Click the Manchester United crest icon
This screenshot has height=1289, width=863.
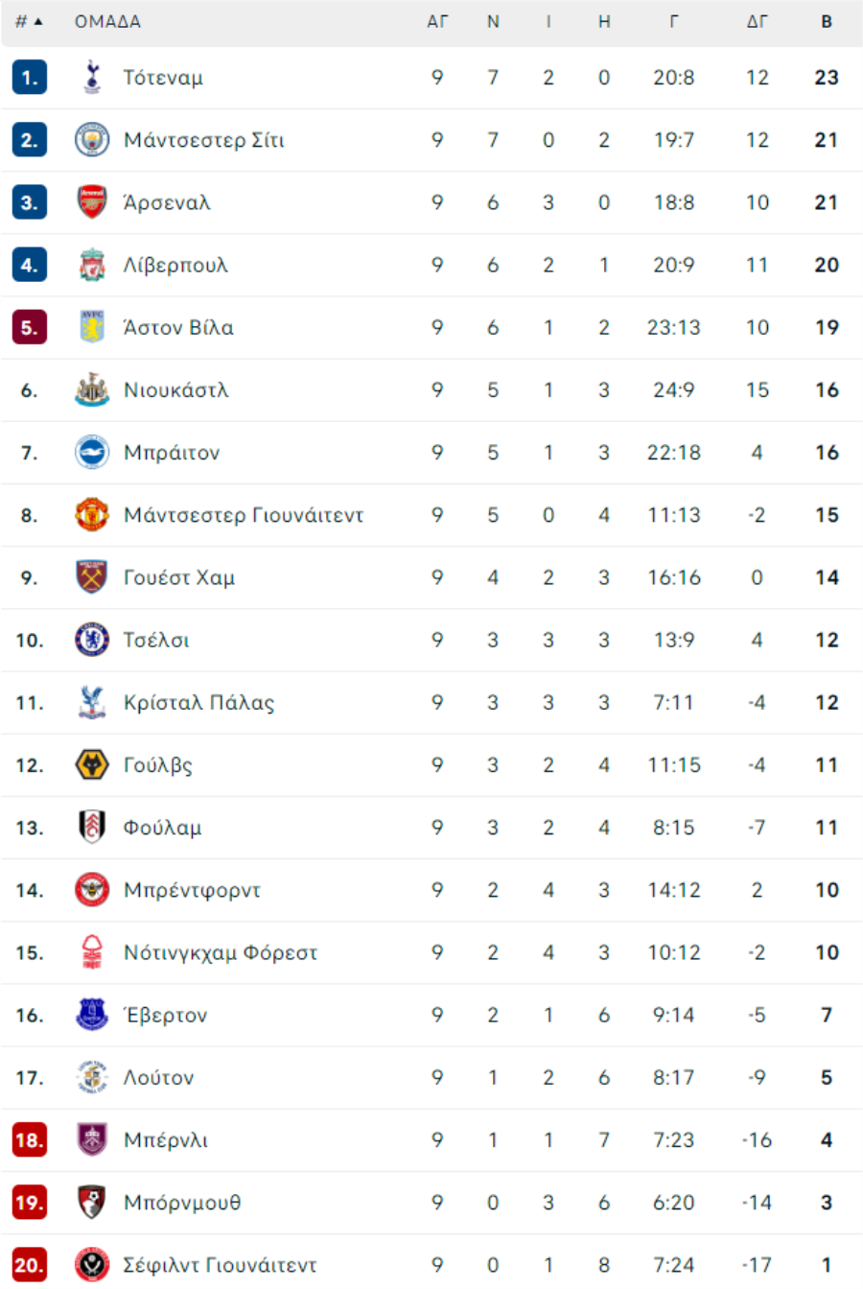(92, 515)
